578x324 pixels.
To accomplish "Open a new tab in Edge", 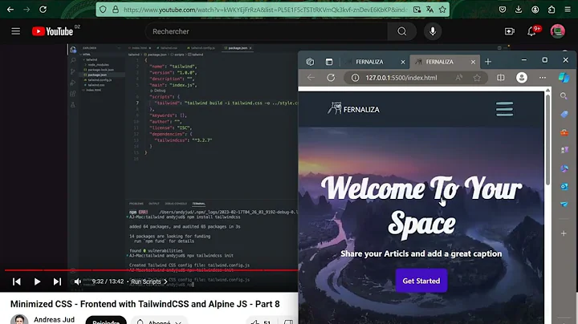I will tap(488, 62).
